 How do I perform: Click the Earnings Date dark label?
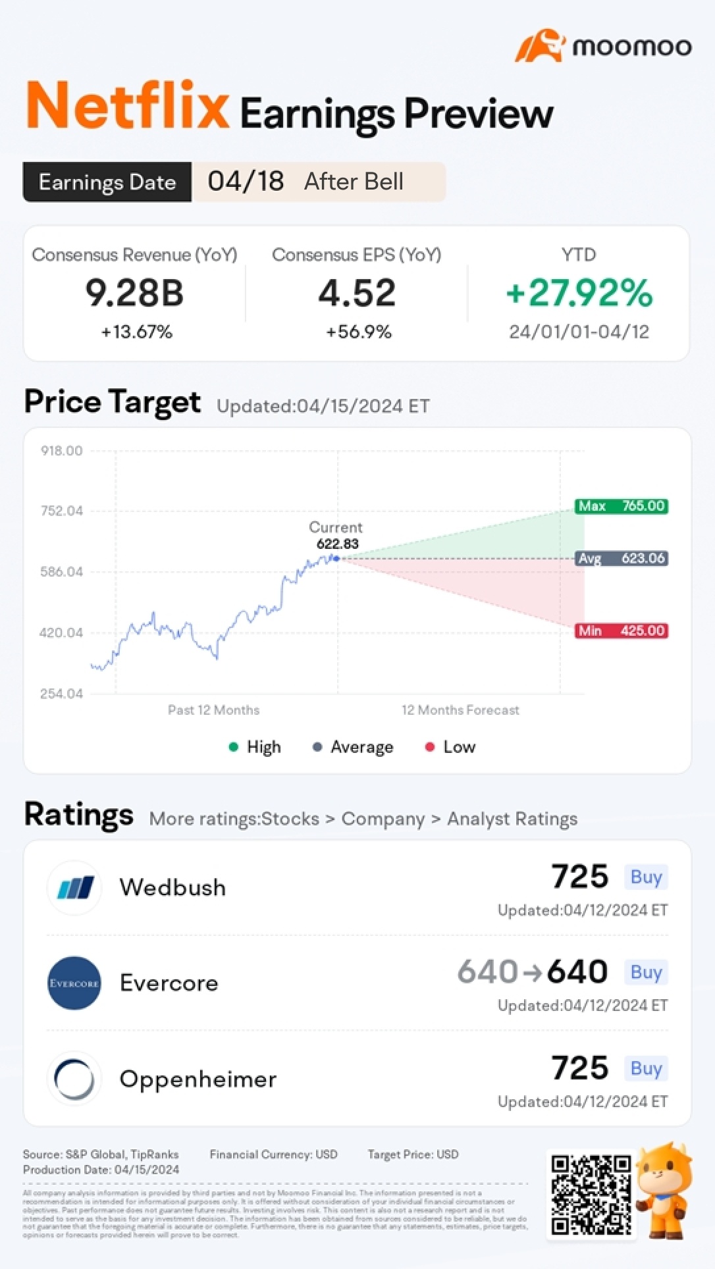pyautogui.click(x=107, y=182)
